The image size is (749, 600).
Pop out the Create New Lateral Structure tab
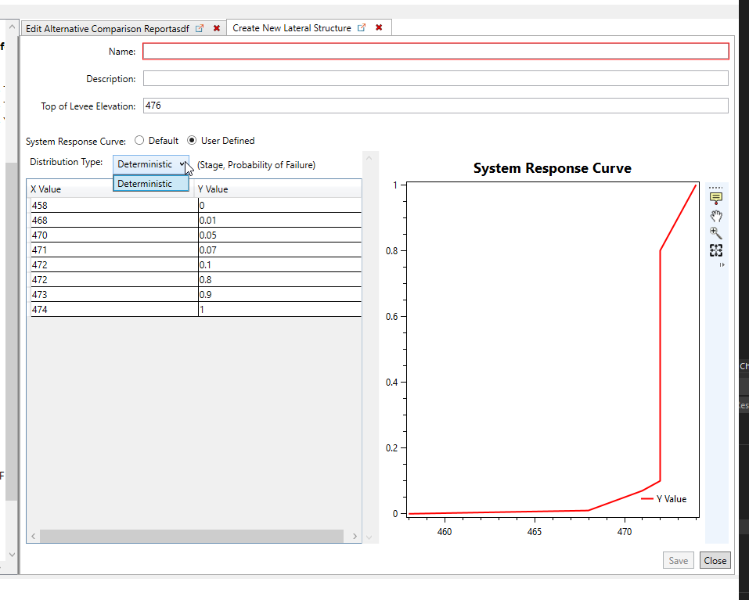361,27
